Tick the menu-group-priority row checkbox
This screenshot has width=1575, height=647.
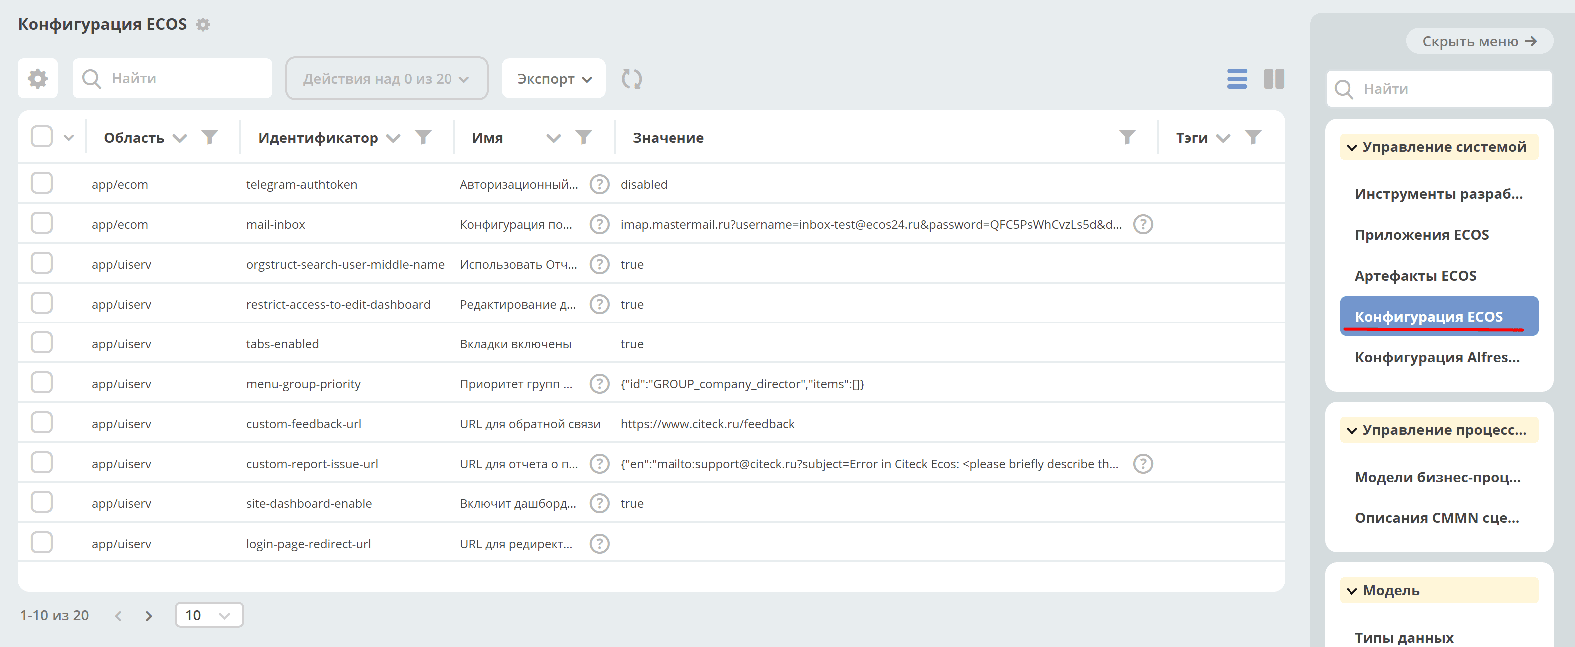tap(41, 382)
